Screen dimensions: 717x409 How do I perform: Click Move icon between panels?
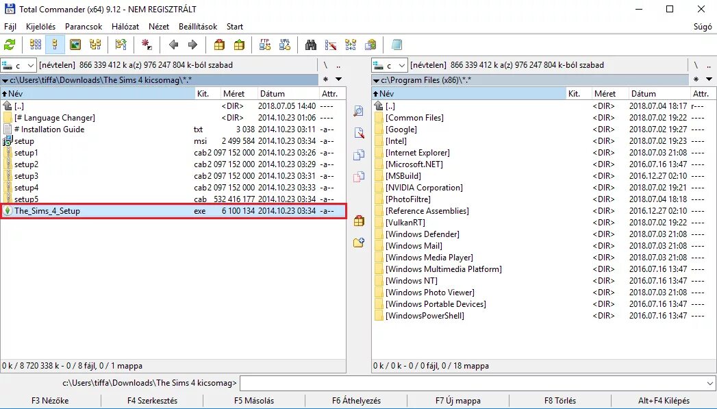point(359,177)
